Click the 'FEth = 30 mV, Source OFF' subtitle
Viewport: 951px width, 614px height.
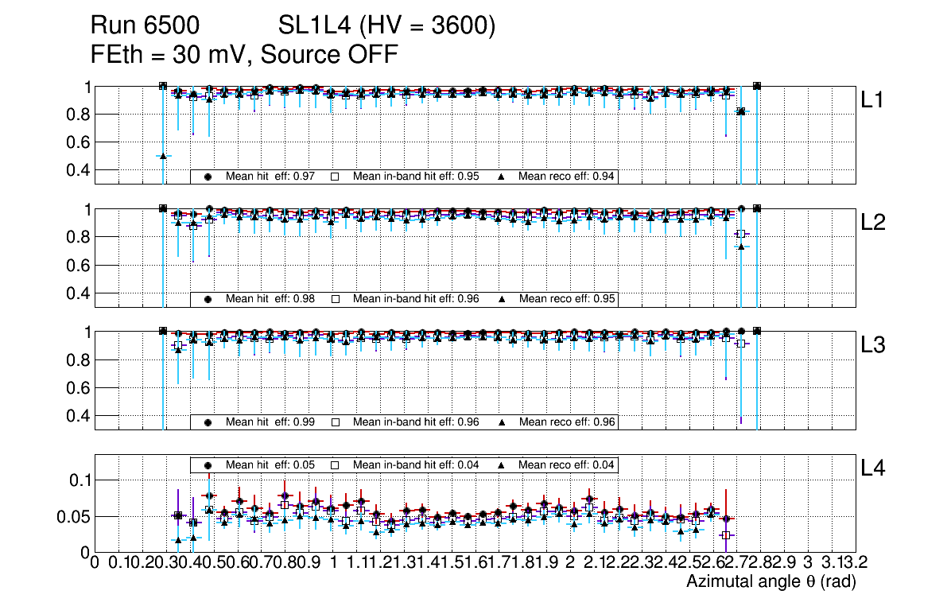click(244, 55)
